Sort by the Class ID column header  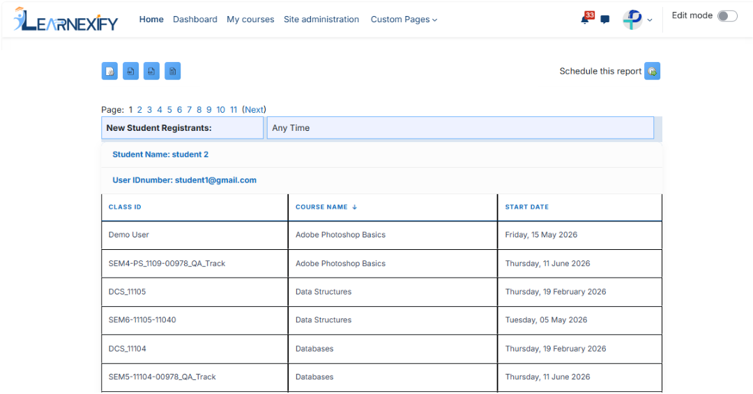125,207
